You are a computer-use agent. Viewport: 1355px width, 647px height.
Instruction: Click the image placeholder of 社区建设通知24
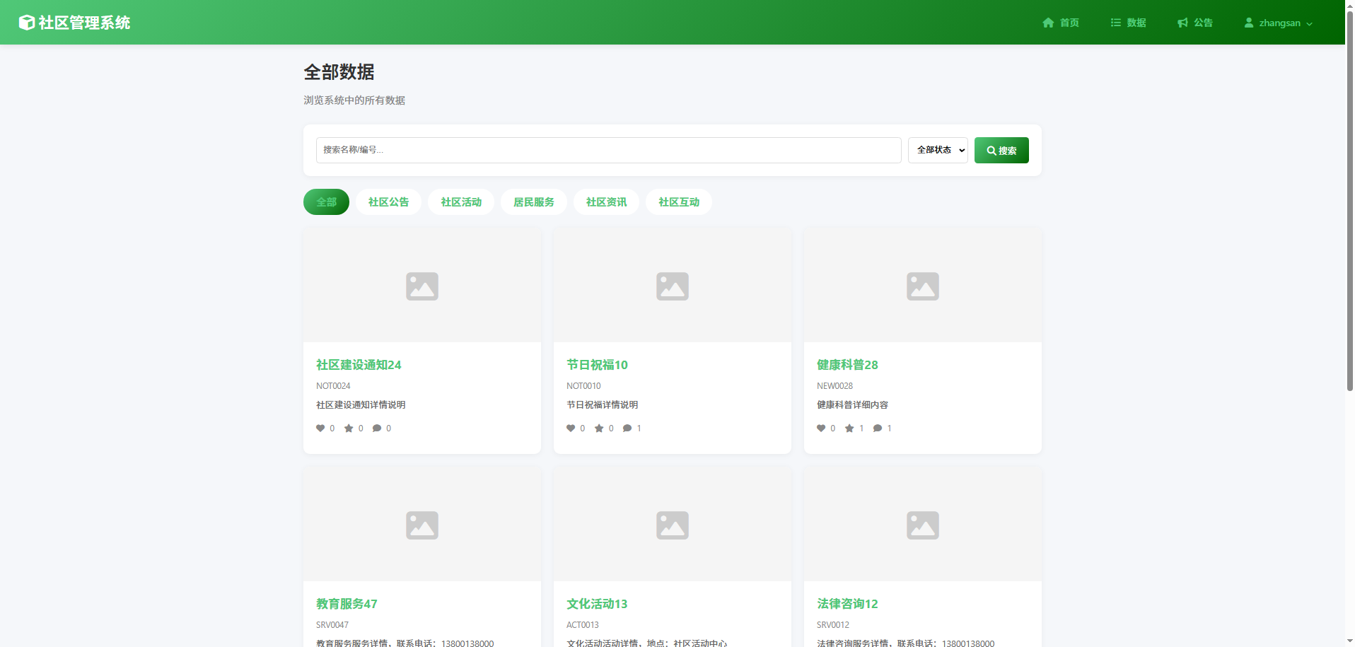[x=422, y=286]
